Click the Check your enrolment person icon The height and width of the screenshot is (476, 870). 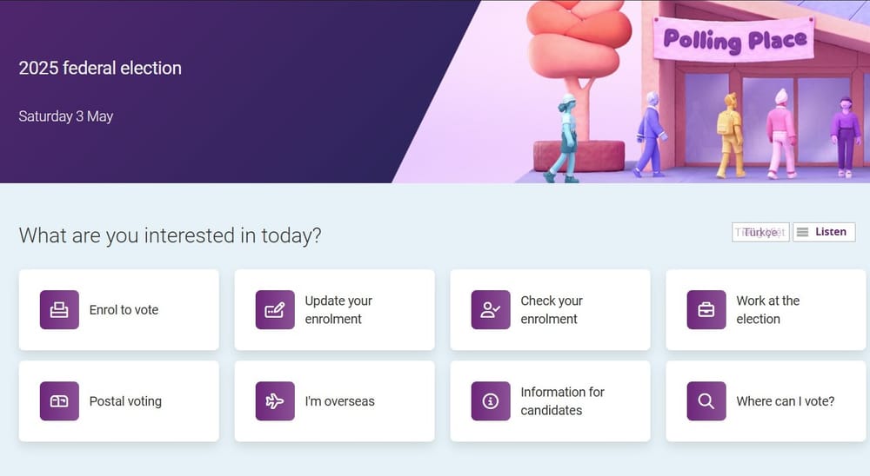pos(491,310)
